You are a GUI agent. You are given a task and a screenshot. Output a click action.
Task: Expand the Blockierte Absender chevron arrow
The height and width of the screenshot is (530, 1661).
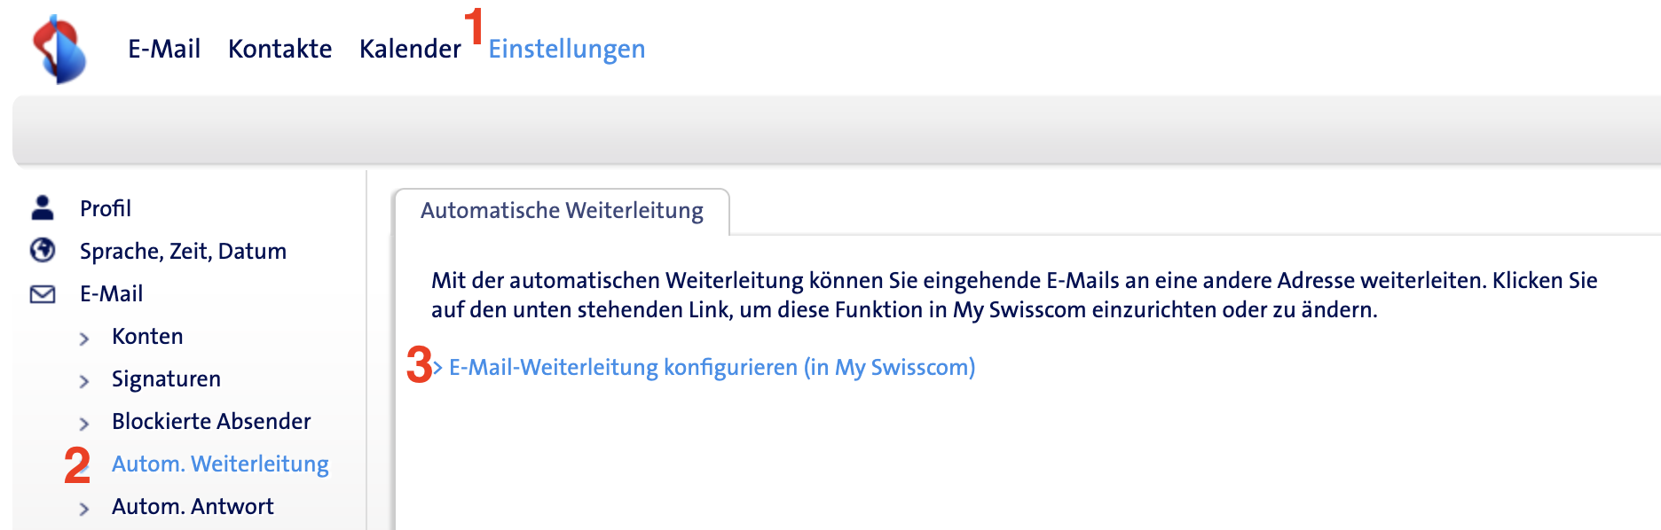pyautogui.click(x=84, y=424)
